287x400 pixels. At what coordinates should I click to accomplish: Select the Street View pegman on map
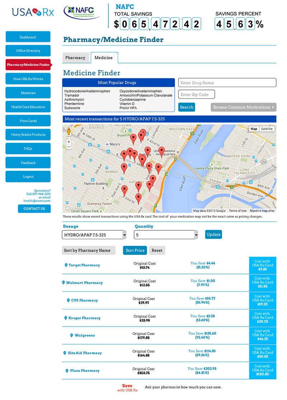coord(69,131)
